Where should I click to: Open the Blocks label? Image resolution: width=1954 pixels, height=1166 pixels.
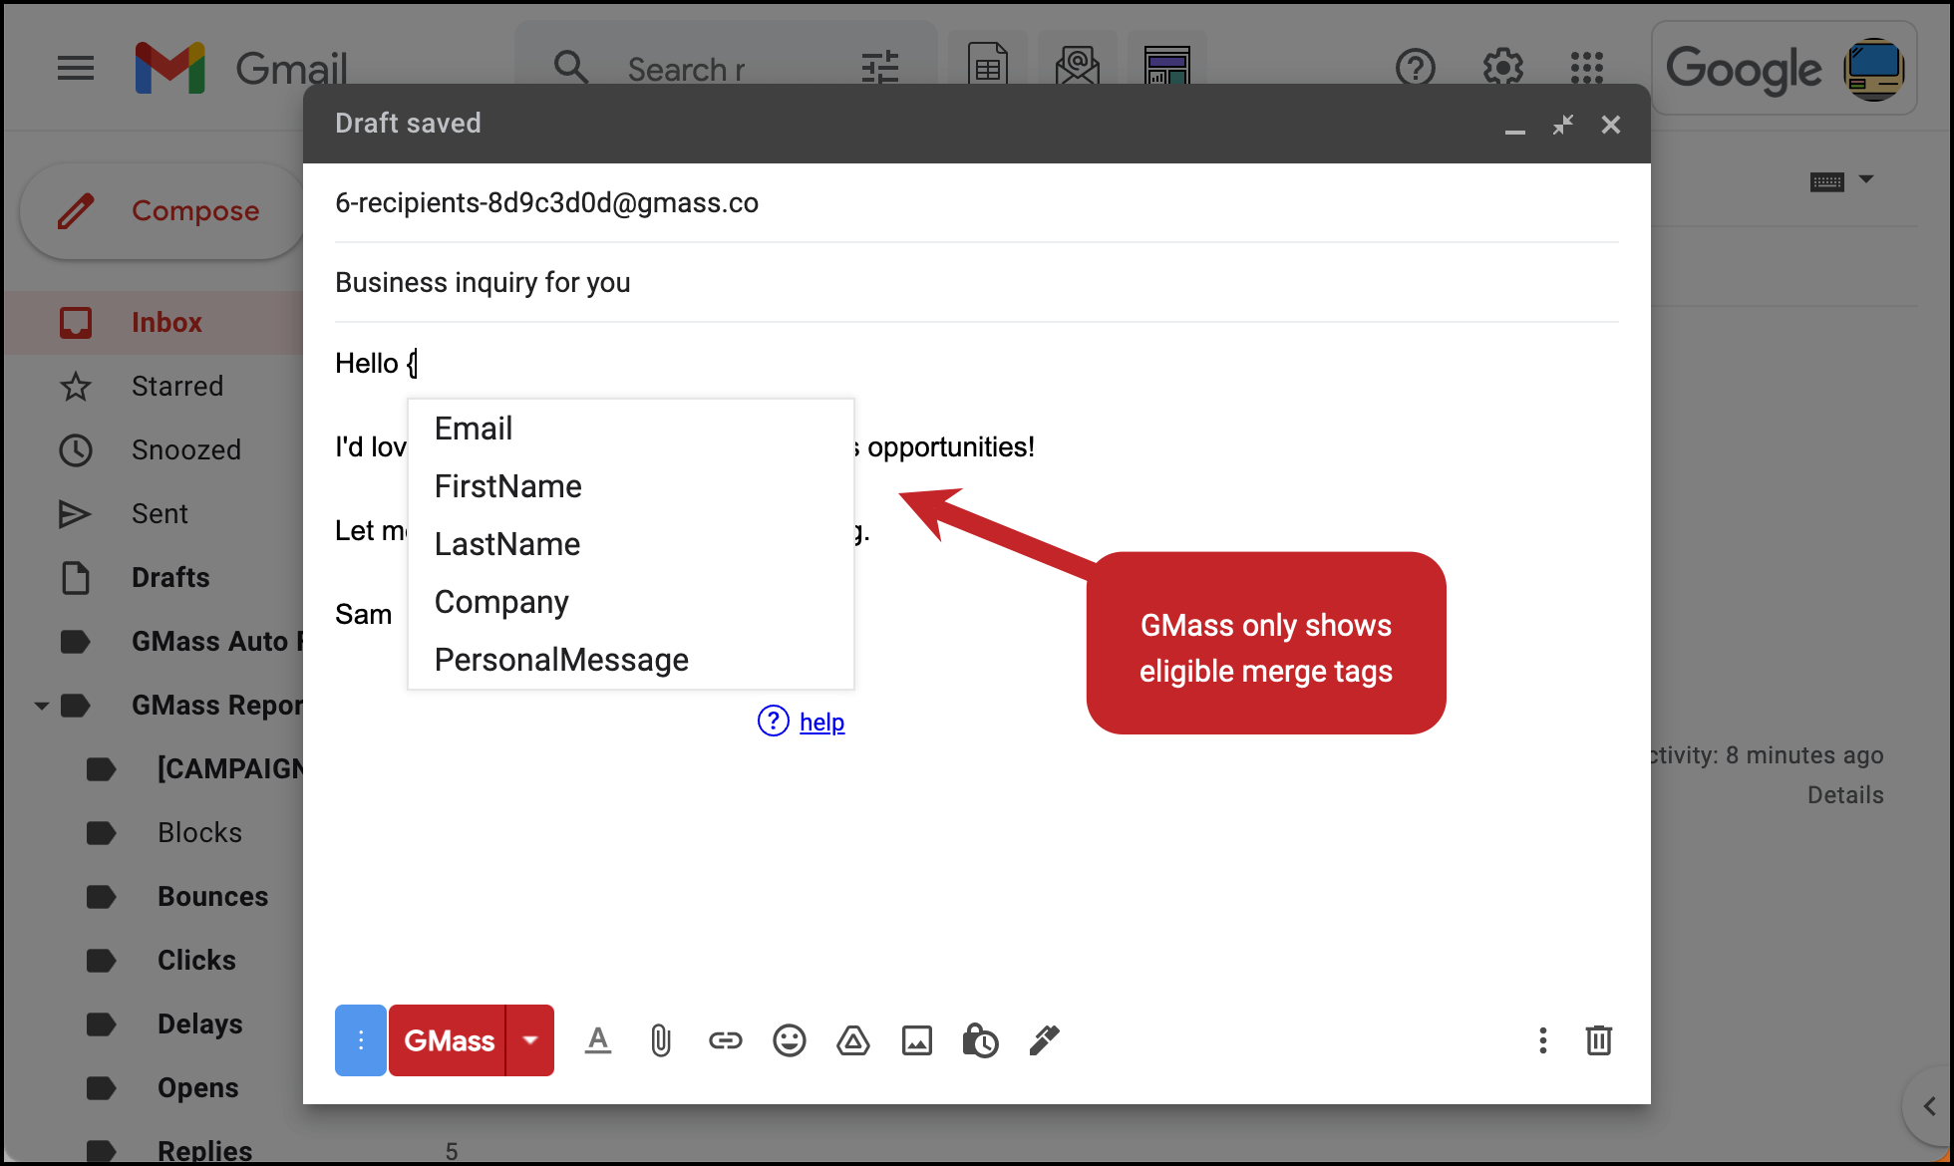pos(155,833)
